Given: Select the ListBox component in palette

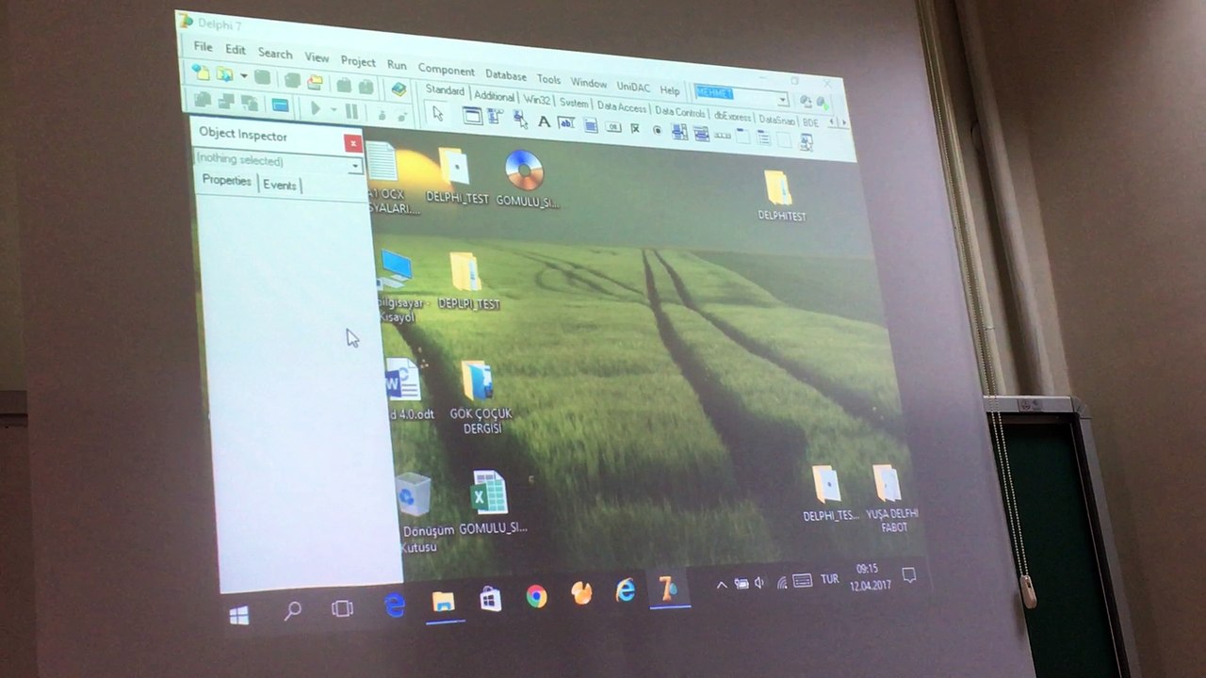Looking at the screenshot, I should (x=679, y=132).
